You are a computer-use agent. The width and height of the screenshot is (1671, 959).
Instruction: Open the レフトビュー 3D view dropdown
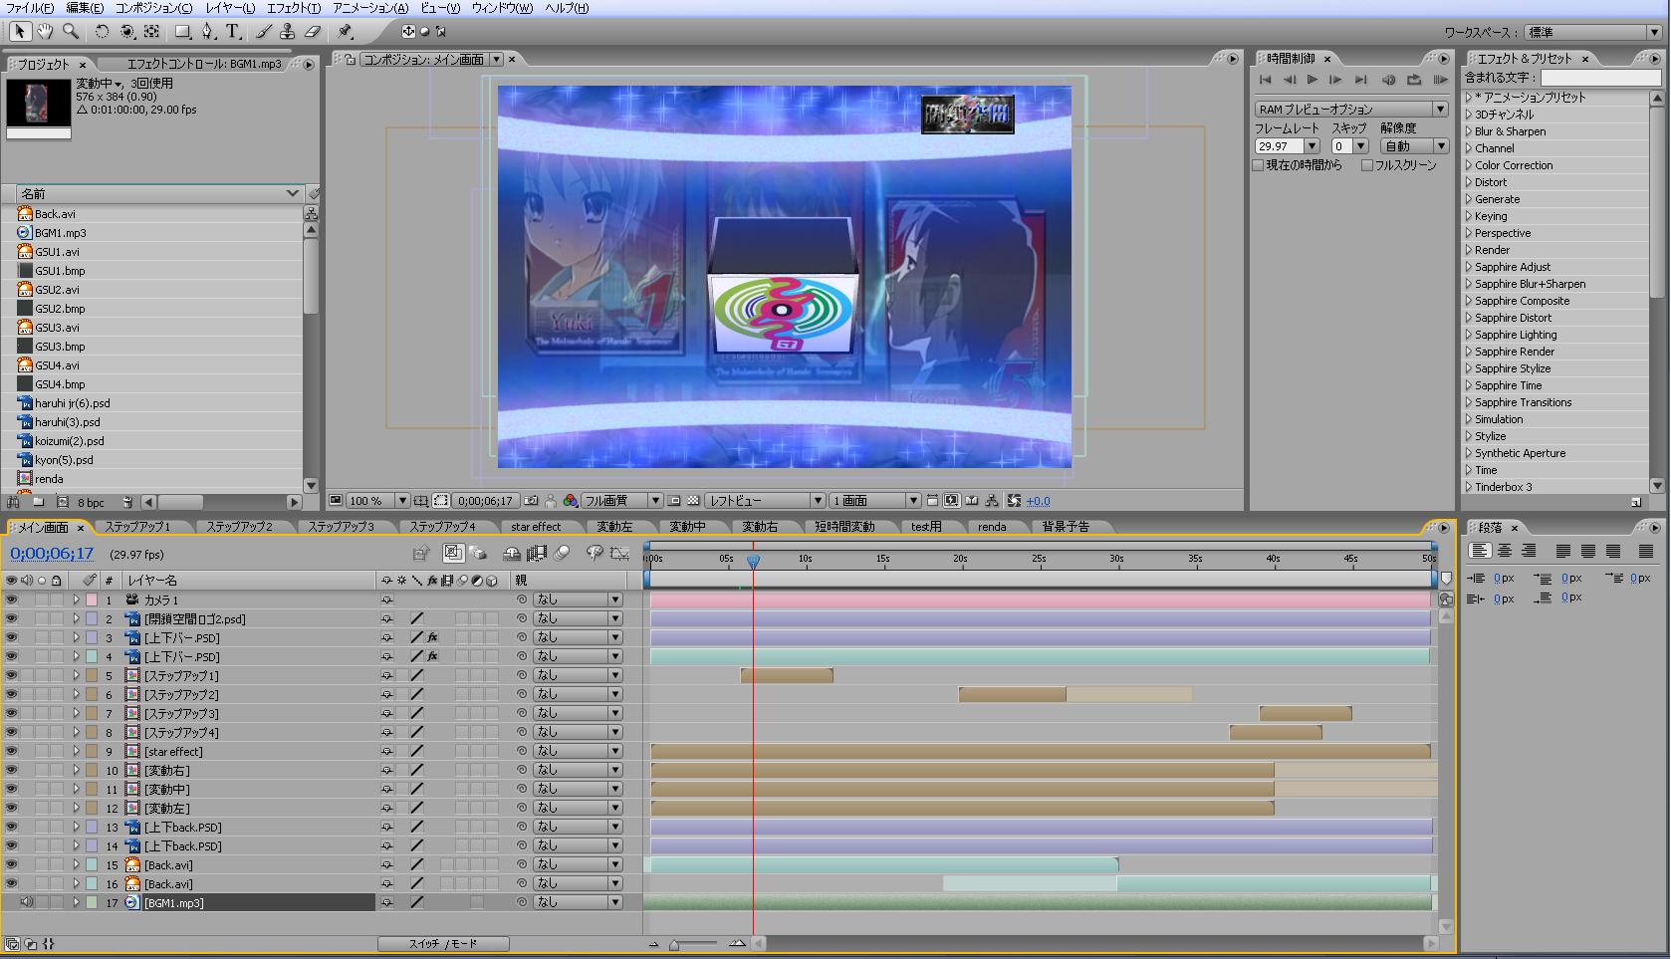(765, 501)
